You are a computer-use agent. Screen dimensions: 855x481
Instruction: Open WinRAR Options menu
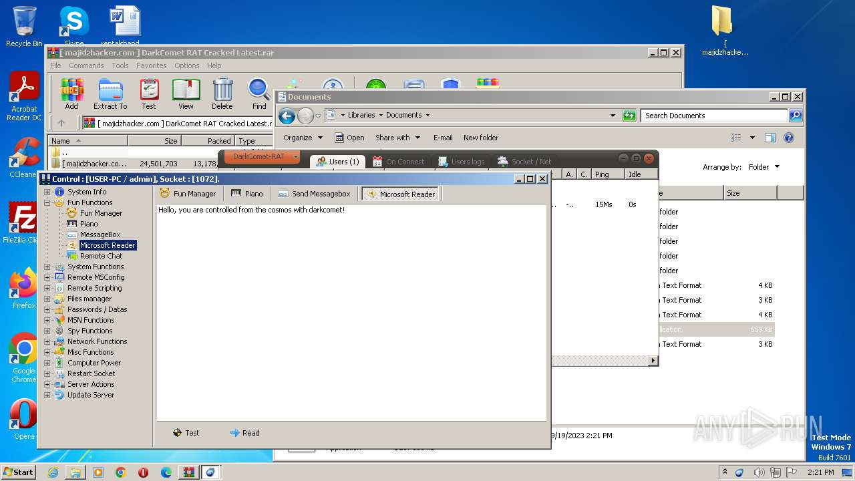(187, 65)
